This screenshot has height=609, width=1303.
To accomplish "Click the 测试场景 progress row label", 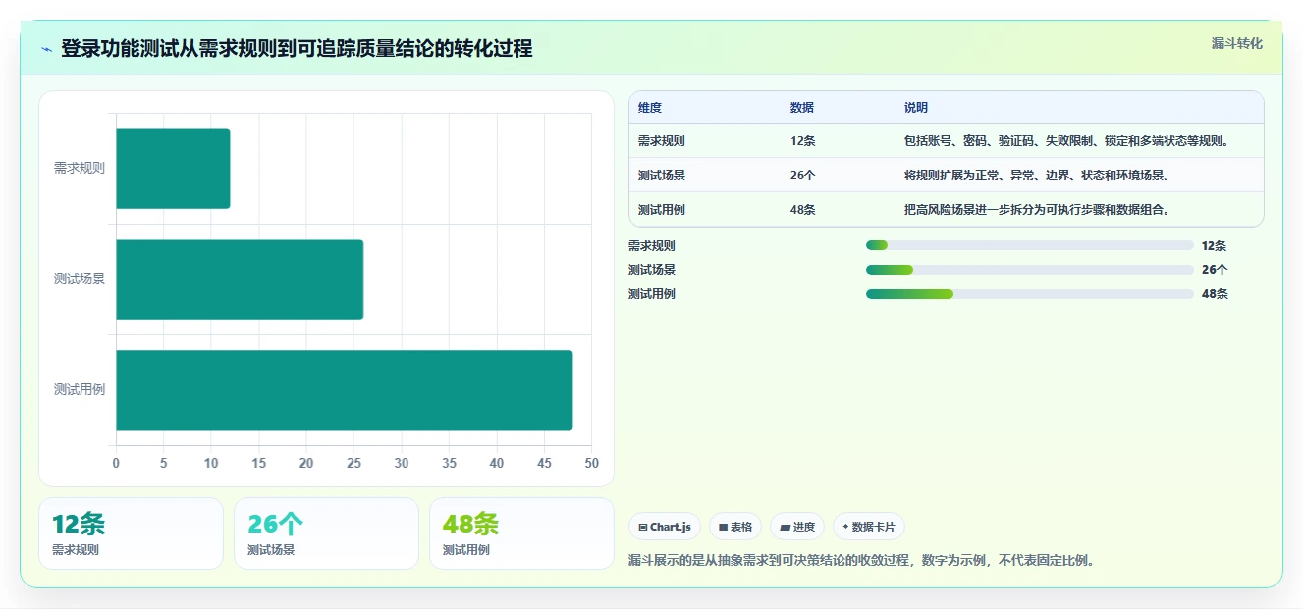I will click(652, 270).
